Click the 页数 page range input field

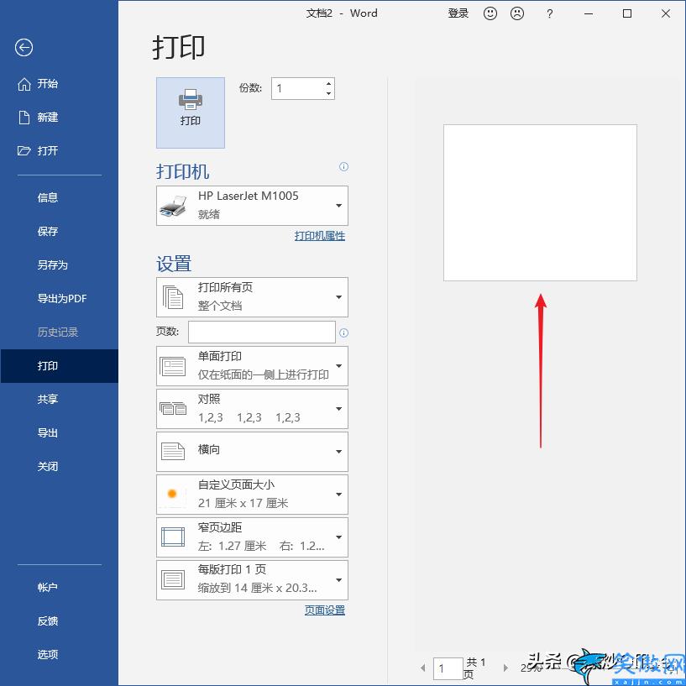262,332
